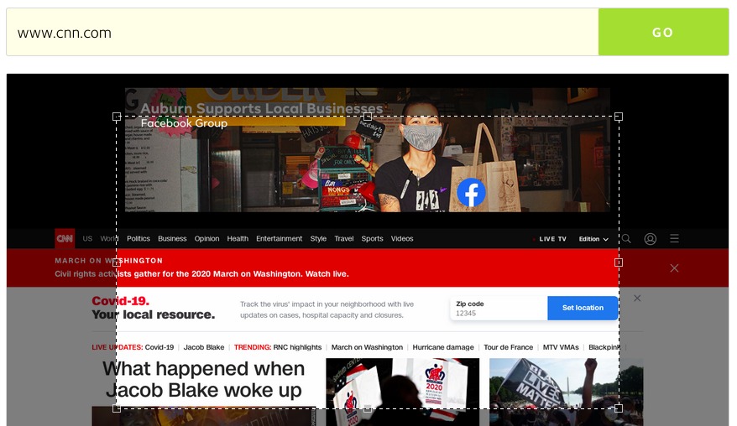This screenshot has width=737, height=426.
Task: Click the Black Lives Matter flag thumbnail
Action: [567, 392]
